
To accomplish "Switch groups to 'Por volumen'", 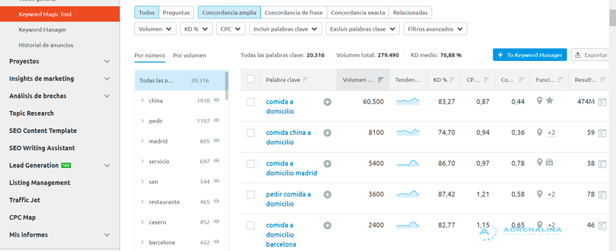I will pyautogui.click(x=189, y=56).
